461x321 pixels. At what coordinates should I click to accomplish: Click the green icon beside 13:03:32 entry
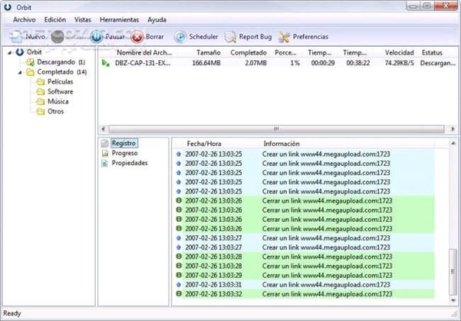(x=179, y=293)
